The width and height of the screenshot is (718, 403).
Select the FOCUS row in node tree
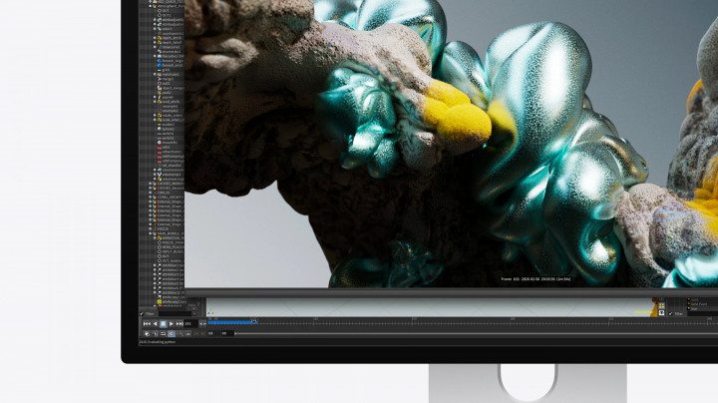(x=162, y=229)
